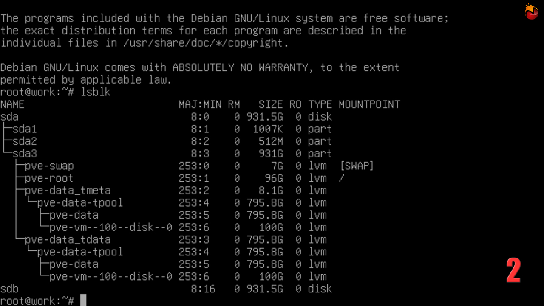Viewport: 544px width, 306px height.
Task: Click the sda disk name
Action: click(x=9, y=117)
